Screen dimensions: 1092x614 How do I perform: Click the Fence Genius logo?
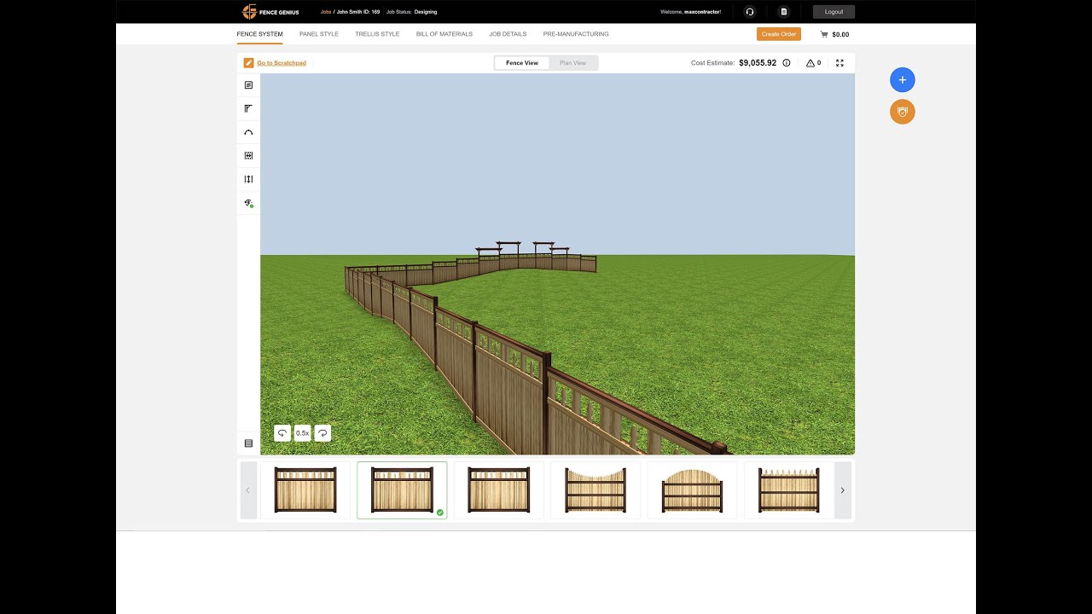pos(270,12)
